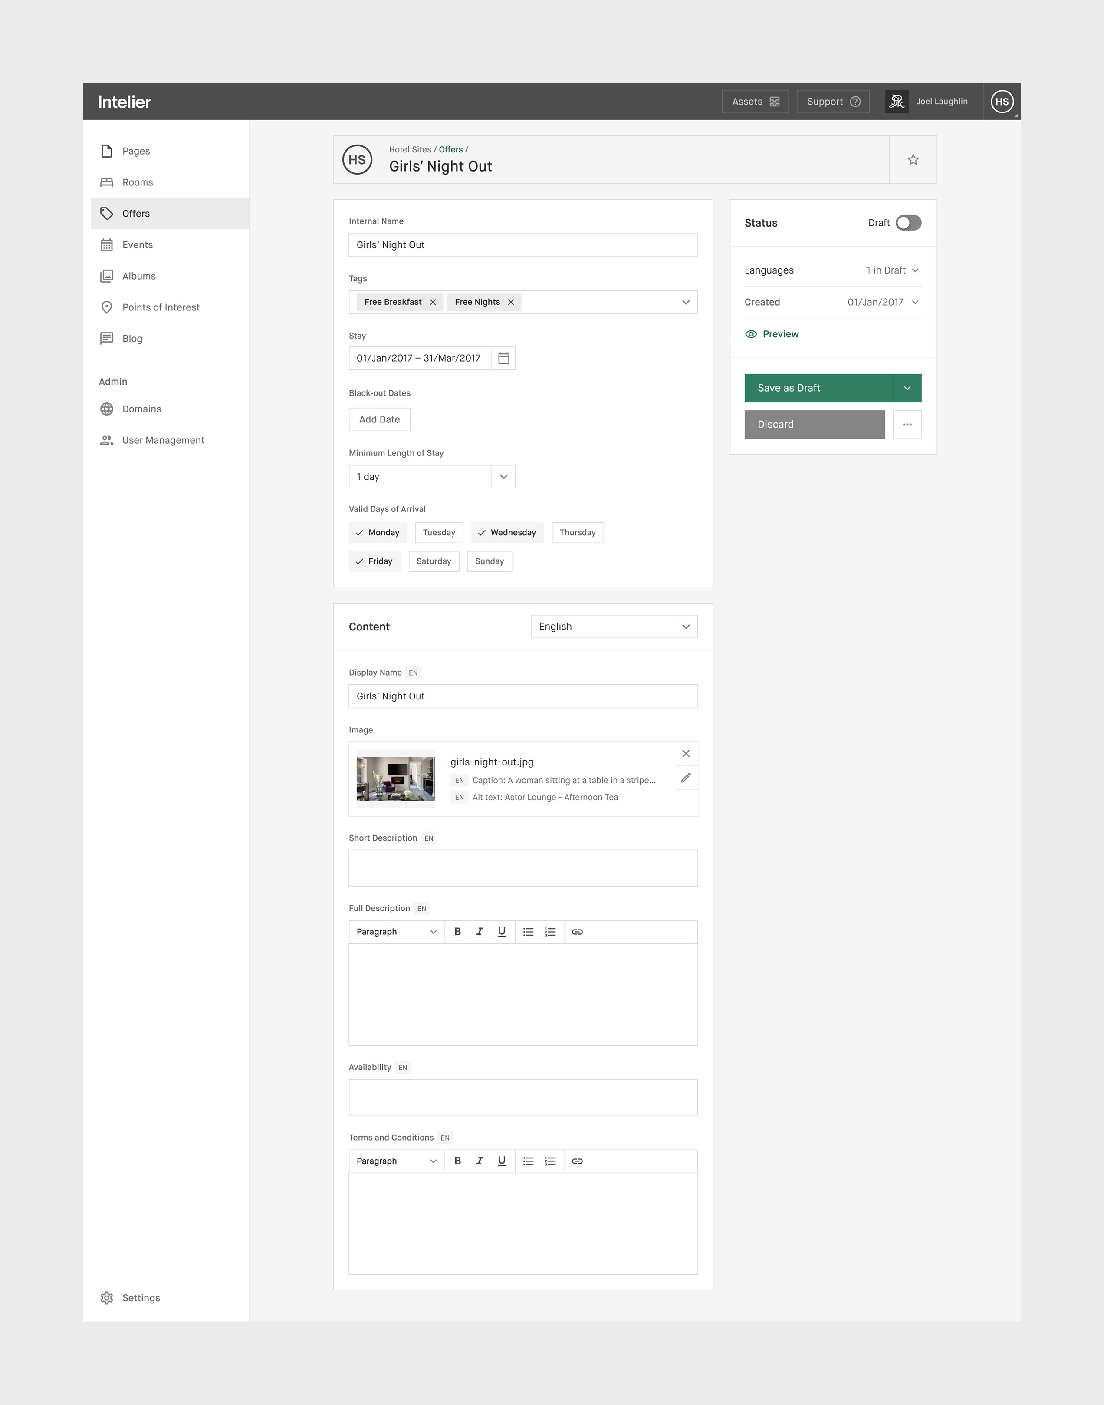Enable Thursday as a valid arrival day

click(x=577, y=532)
